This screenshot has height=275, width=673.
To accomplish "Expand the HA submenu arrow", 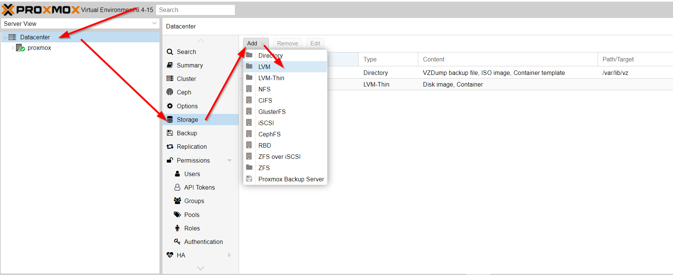I will tap(229, 255).
